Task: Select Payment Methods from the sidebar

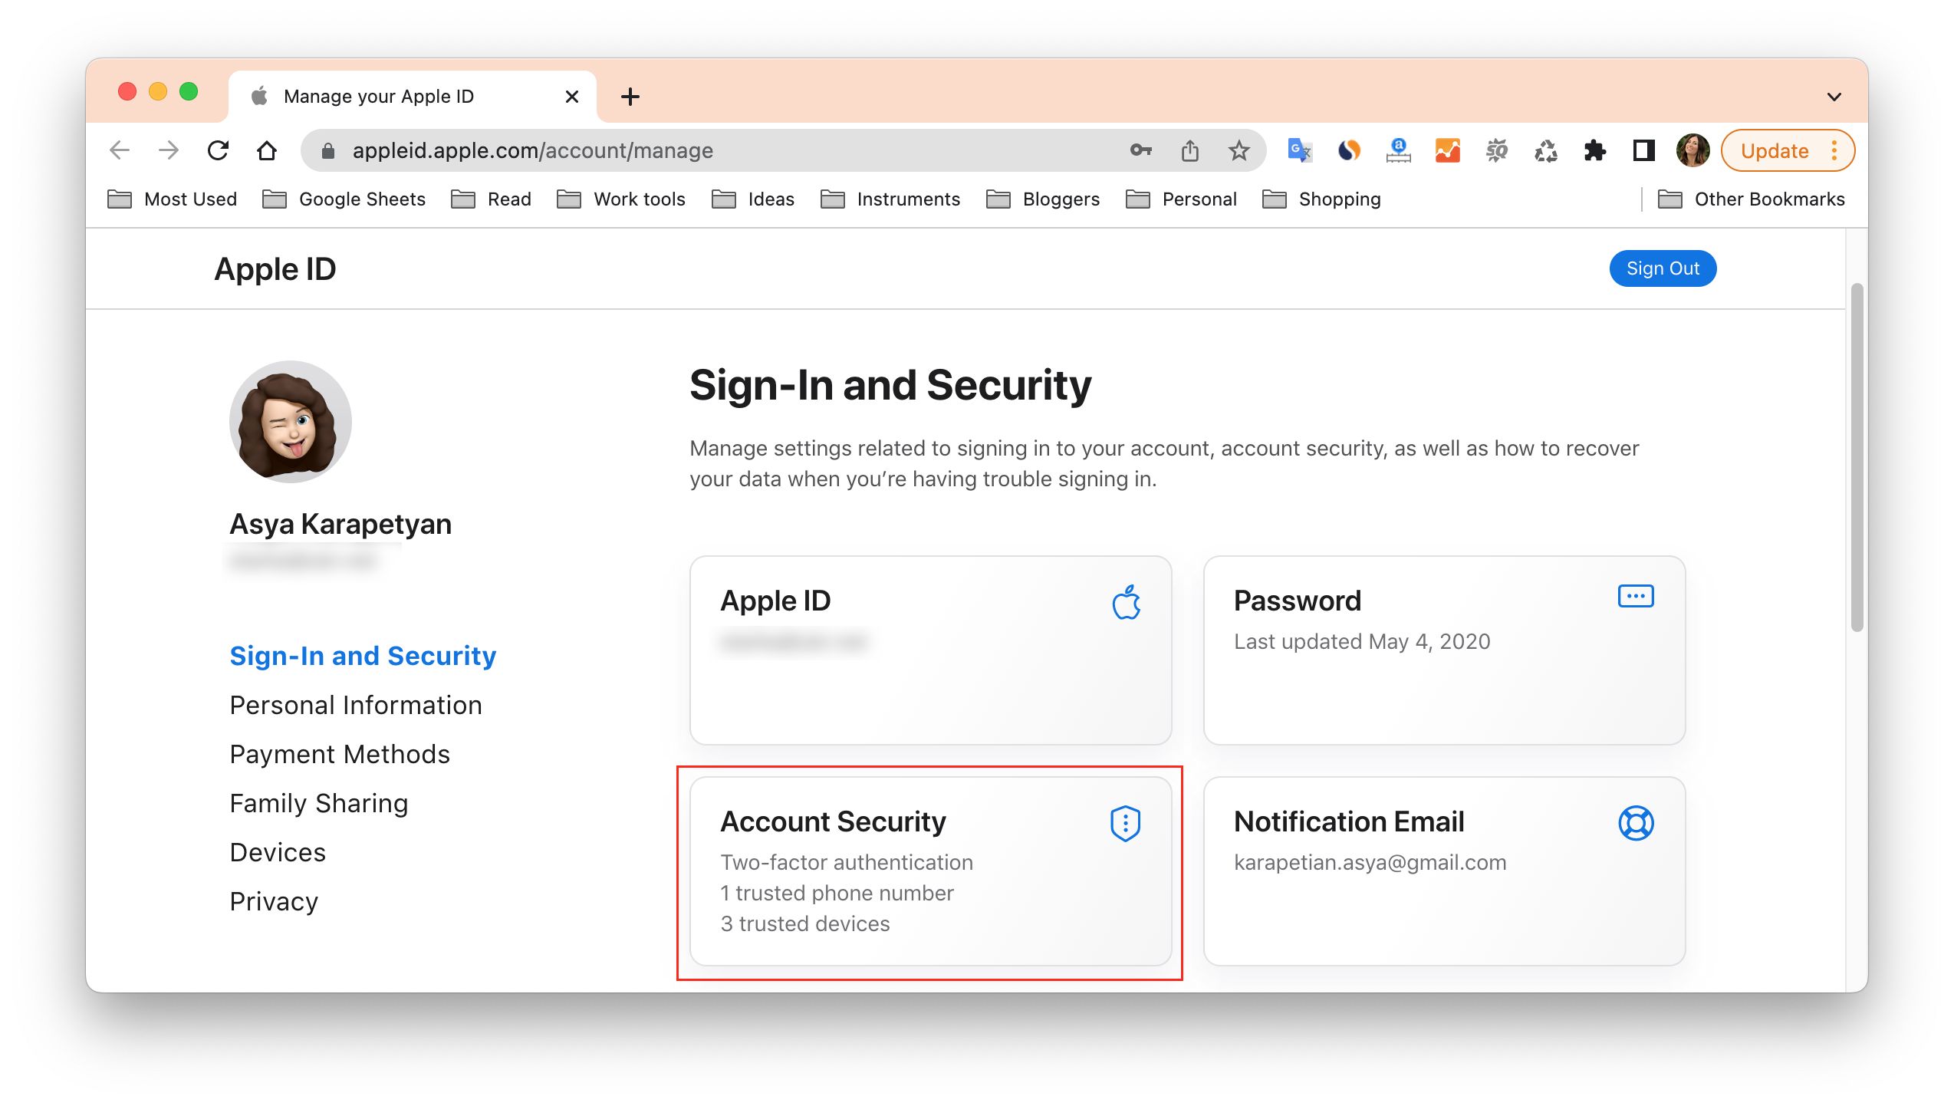Action: [338, 753]
